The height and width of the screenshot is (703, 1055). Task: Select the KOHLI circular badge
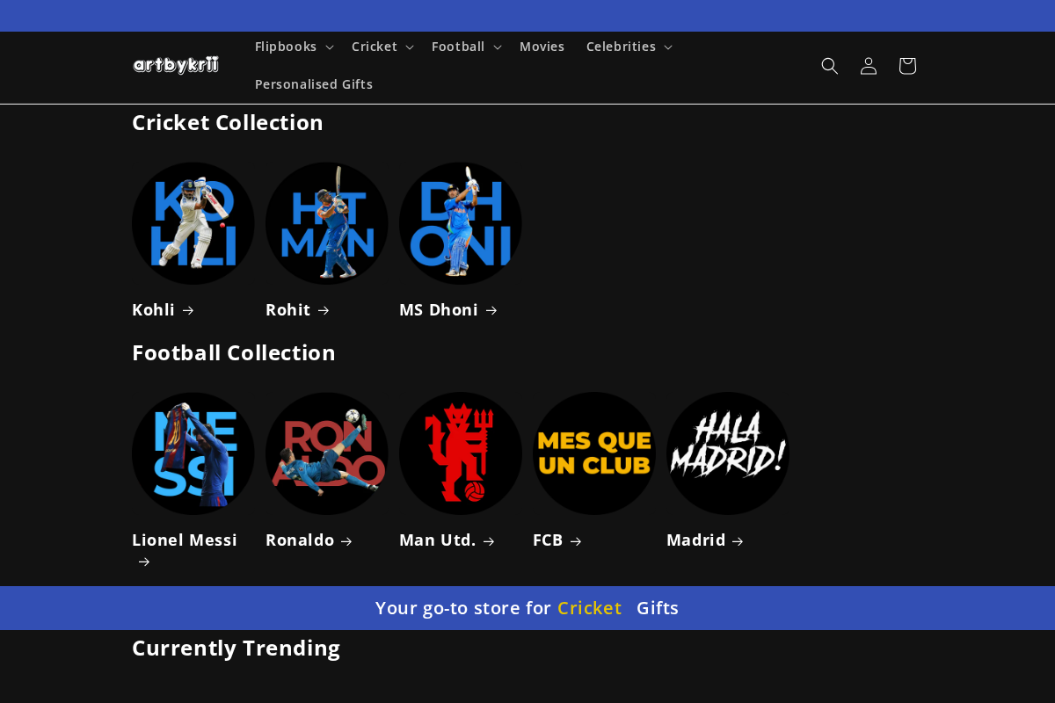[x=193, y=222]
